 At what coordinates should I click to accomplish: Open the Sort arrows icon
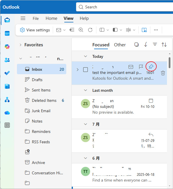[164, 45]
